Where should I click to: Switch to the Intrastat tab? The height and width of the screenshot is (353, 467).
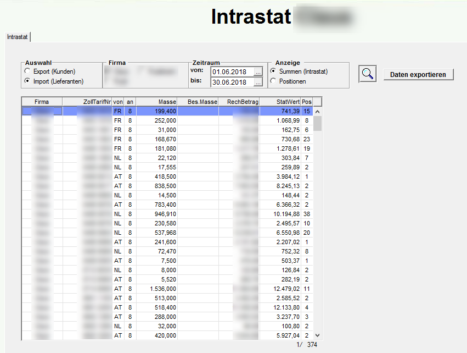[16, 37]
